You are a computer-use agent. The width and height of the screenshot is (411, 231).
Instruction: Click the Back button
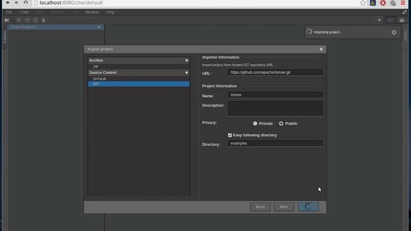tap(260, 207)
